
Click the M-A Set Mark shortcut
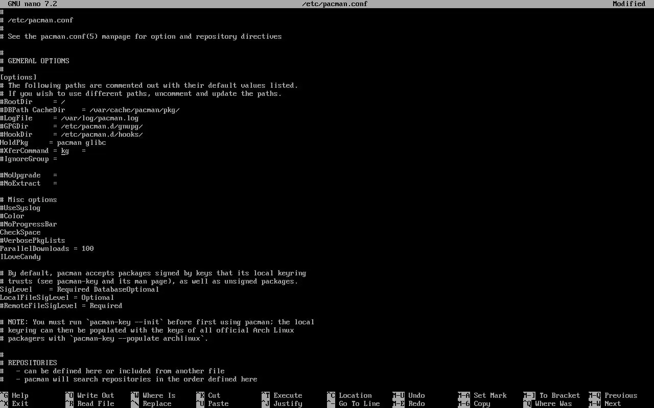click(482, 395)
